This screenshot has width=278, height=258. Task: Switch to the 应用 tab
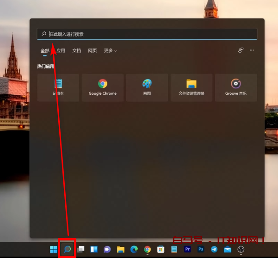(x=61, y=51)
